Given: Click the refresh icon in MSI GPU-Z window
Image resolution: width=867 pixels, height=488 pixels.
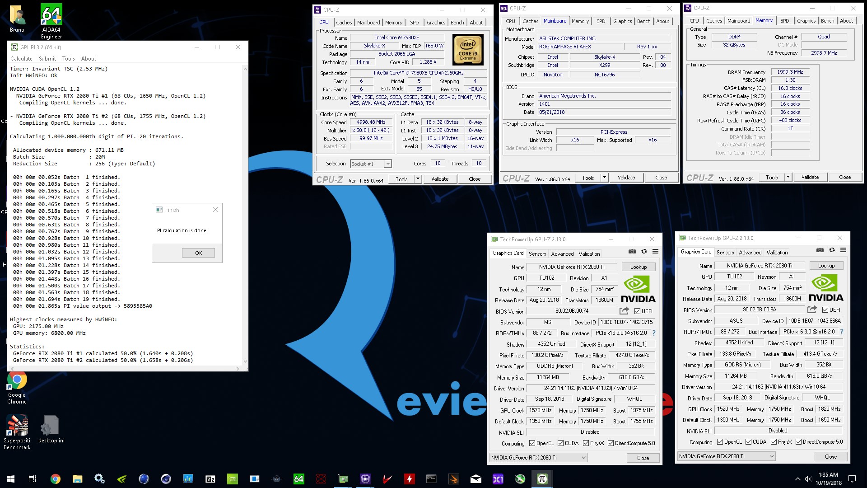Looking at the screenshot, I should (644, 252).
